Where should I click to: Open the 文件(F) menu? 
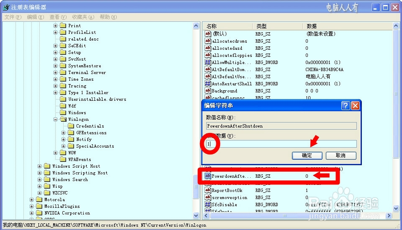click(13, 17)
